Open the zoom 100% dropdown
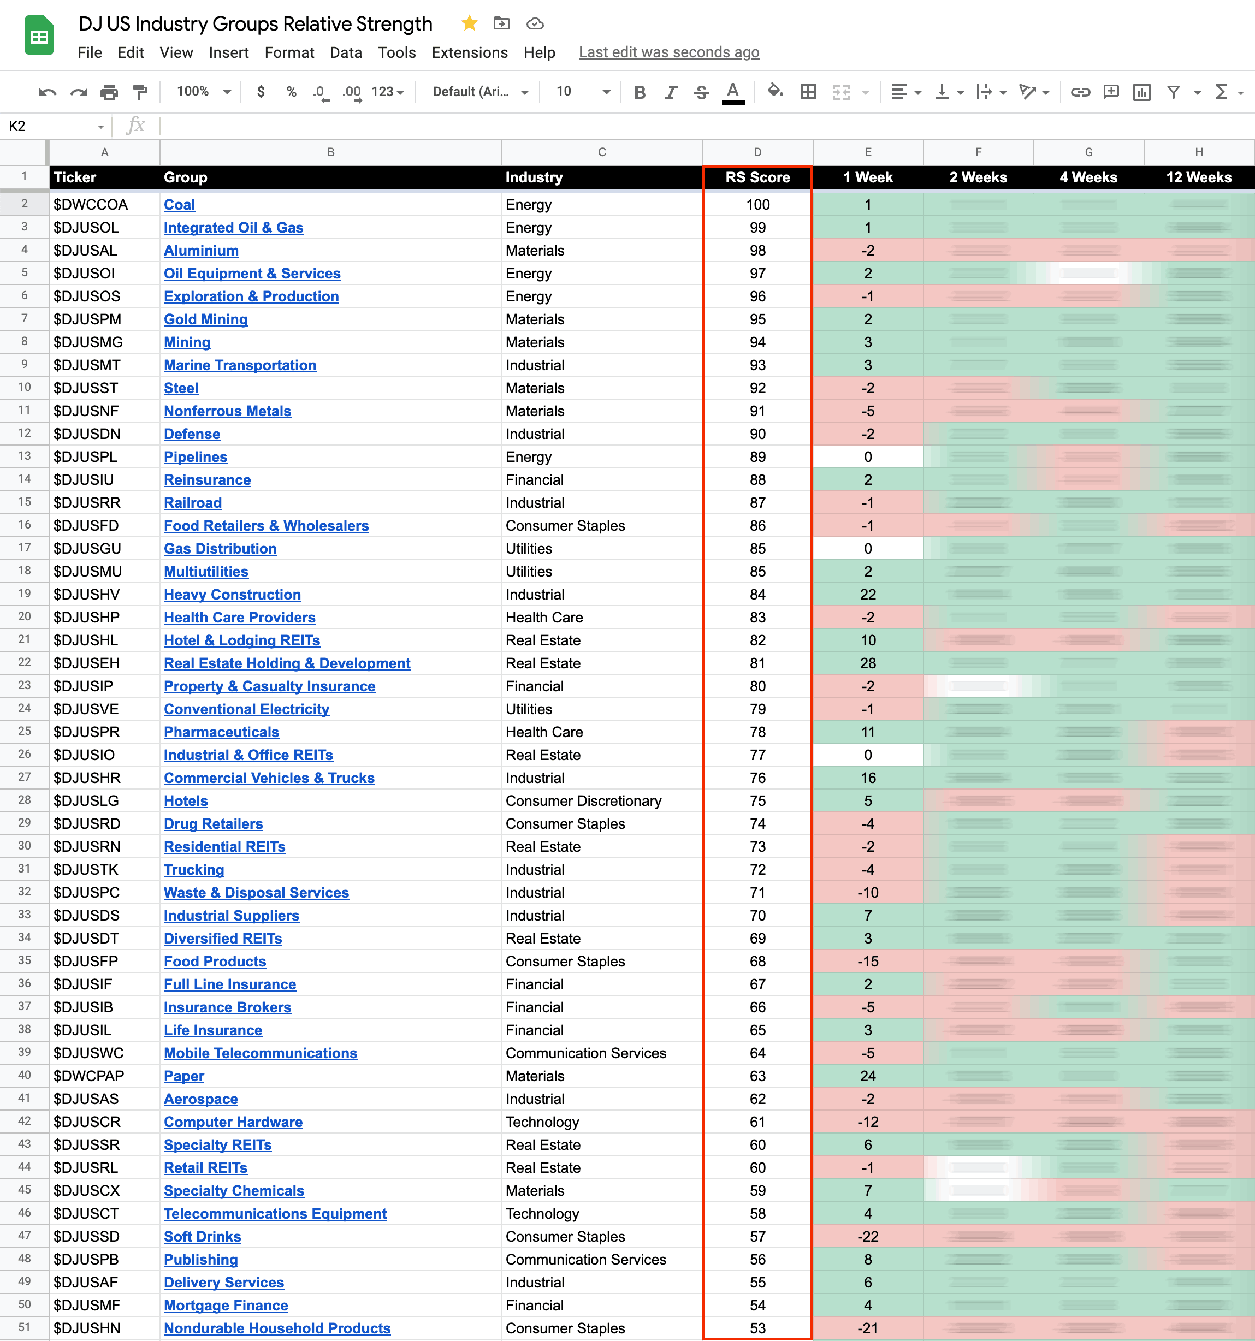Screen dimensions: 1255x1341 click(204, 92)
